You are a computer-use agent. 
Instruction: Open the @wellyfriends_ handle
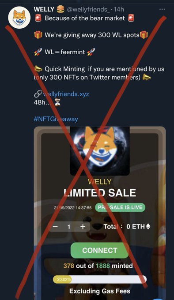(88, 9)
